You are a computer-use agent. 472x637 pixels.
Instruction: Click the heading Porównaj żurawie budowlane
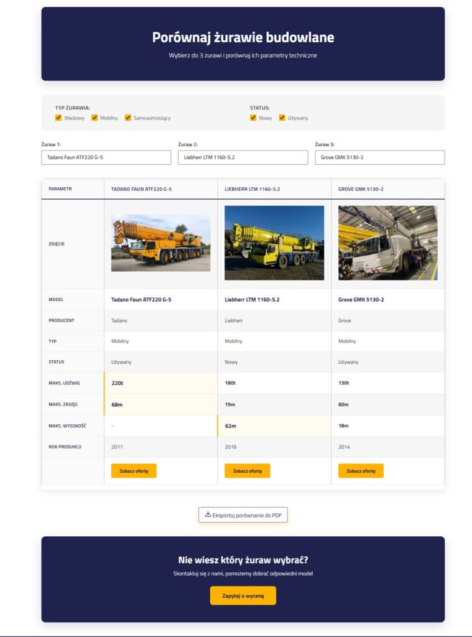tap(243, 37)
